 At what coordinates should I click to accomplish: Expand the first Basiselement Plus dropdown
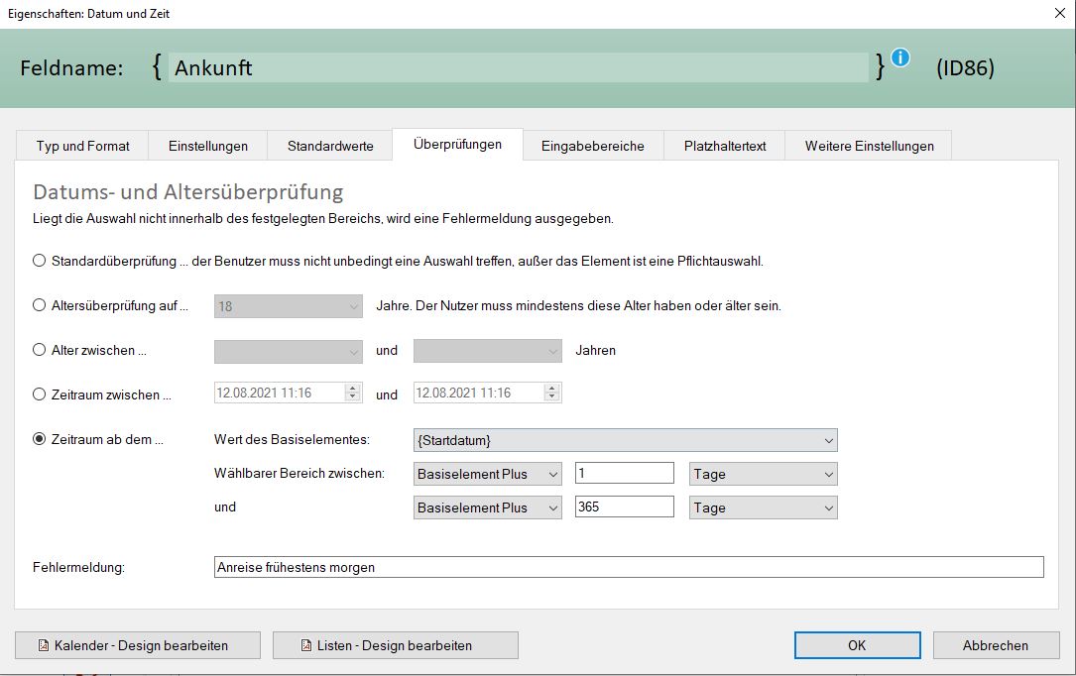[487, 474]
